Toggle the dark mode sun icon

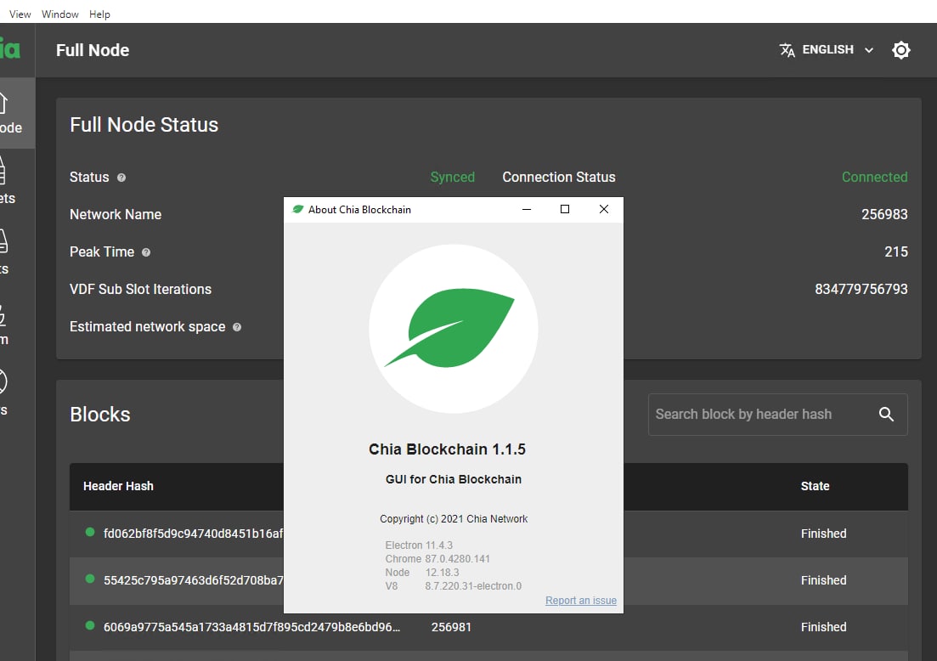pyautogui.click(x=900, y=49)
